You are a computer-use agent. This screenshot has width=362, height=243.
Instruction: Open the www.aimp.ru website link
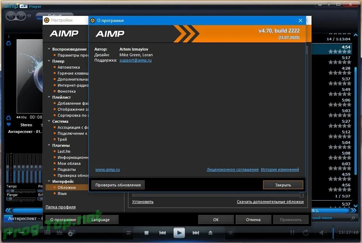coord(107,169)
